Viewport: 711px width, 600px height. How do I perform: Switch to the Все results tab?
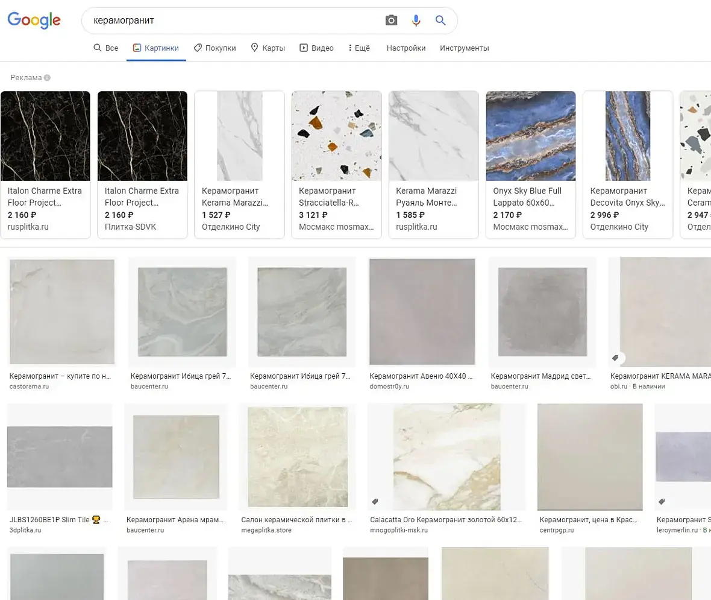tap(105, 48)
